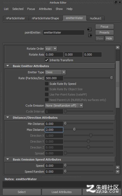Enable Scale Rate By Speed checkbox
The image size is (122, 196).
[47, 84]
